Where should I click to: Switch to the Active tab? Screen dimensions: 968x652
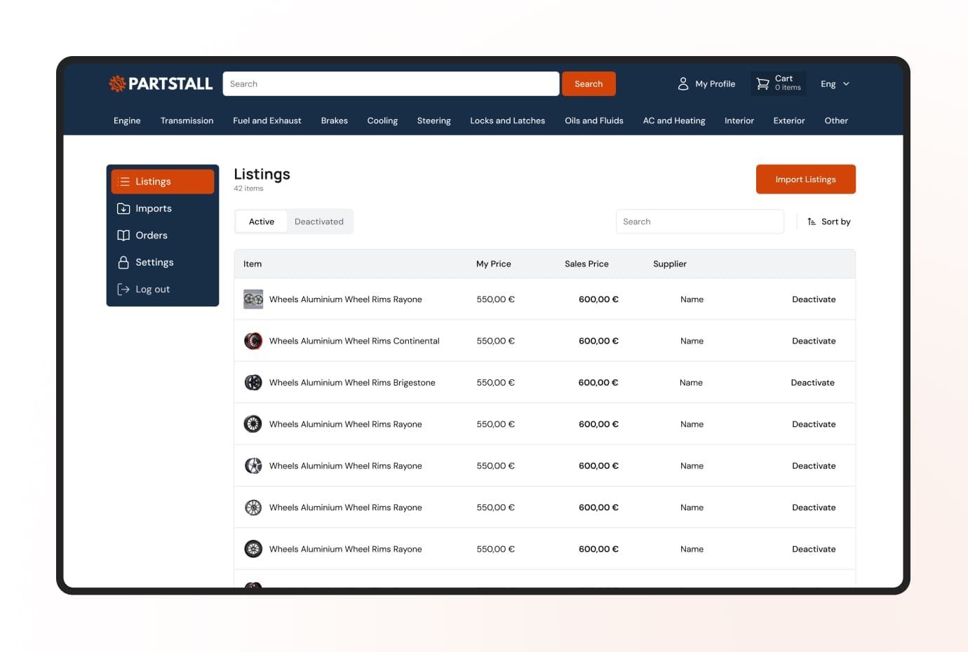pos(262,222)
